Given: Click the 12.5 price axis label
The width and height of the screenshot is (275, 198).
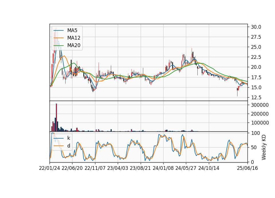Looking at the screenshot, I should pyautogui.click(x=256, y=97).
